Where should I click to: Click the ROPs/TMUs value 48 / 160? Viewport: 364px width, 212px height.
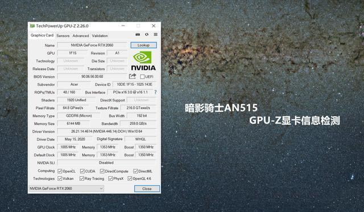69,92
